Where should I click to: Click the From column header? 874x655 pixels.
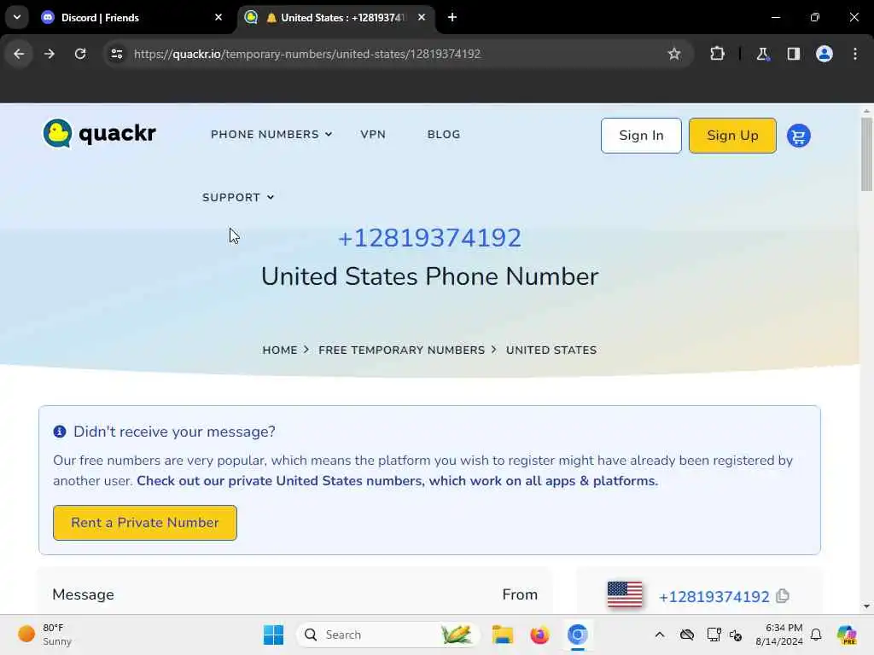pos(520,594)
